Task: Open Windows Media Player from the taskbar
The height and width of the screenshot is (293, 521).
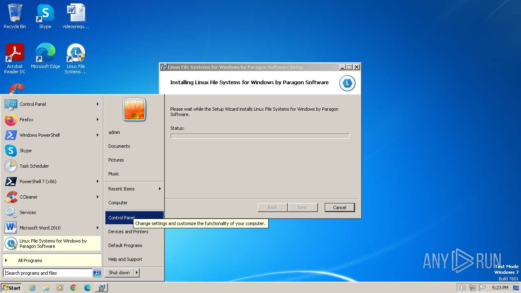Action: click(x=60, y=288)
